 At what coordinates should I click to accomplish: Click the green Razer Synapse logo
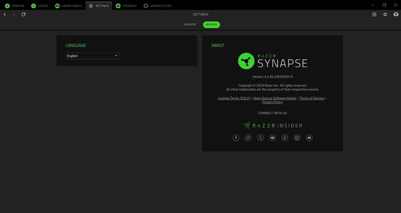pyautogui.click(x=273, y=61)
